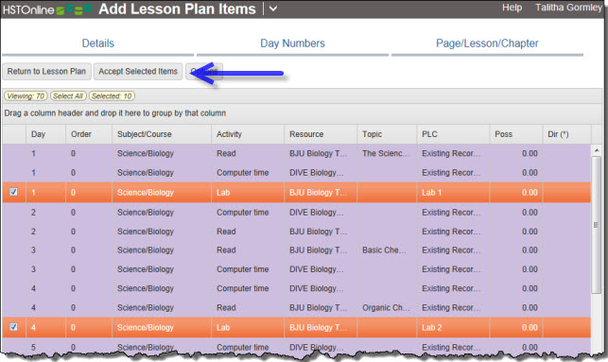The image size is (608, 362).
Task: Click 'Organic Ch...' topic cell
Action: coord(387,308)
